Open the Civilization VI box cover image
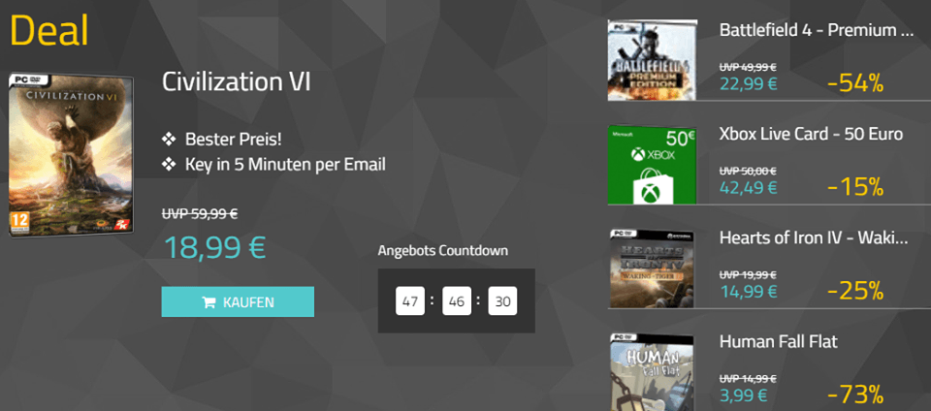Viewport: 931px width, 411px height. tap(71, 155)
